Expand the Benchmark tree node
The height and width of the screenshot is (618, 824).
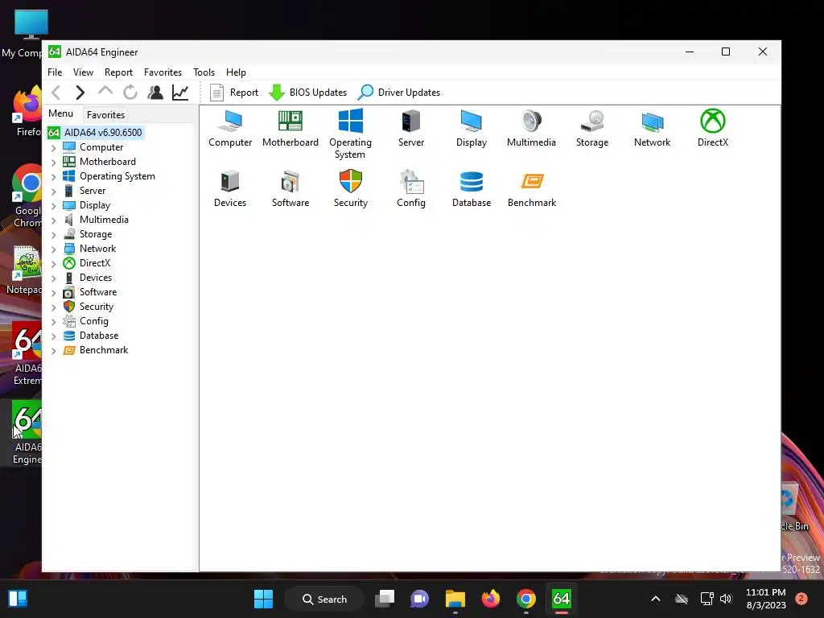[x=54, y=351]
